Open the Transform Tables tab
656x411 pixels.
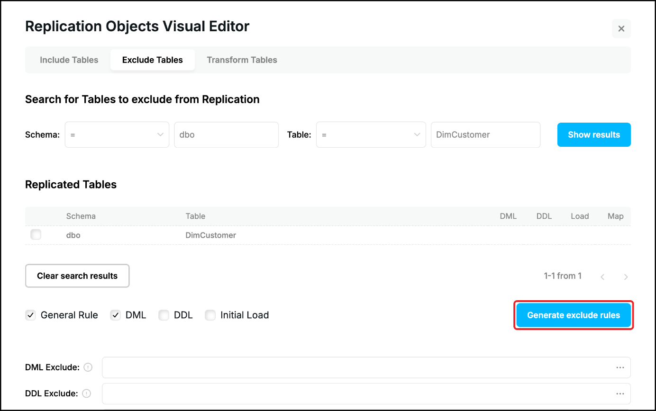pos(242,60)
